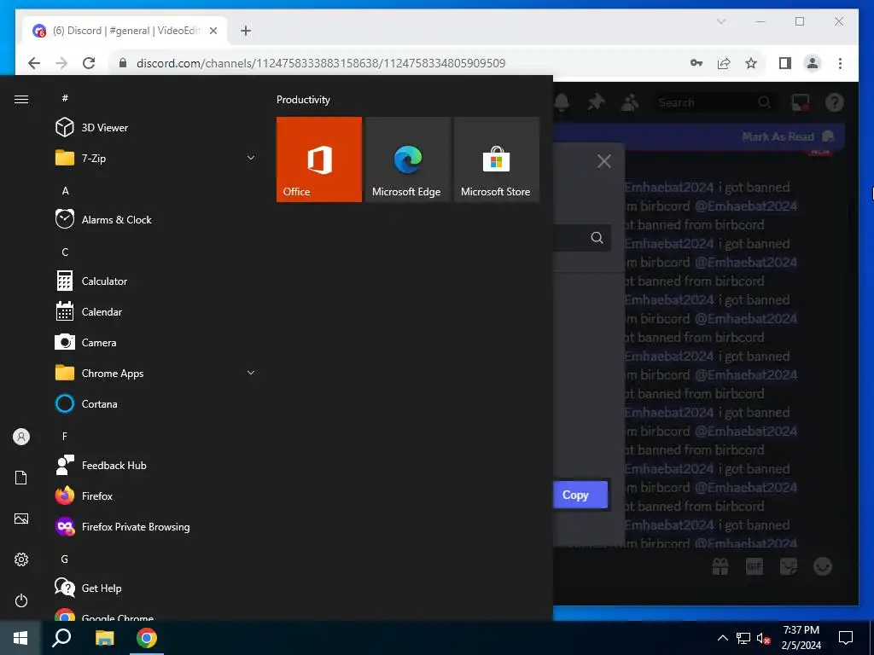
Task: Click the Copy button in Discord dialog
Action: pos(580,495)
